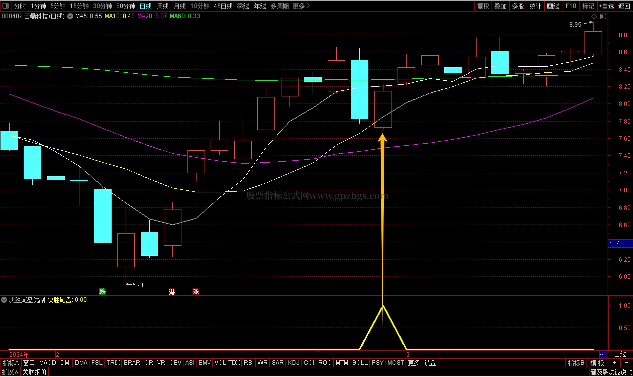Toggle the 叠加 overlay option
This screenshot has height=377, width=633.
[500, 6]
